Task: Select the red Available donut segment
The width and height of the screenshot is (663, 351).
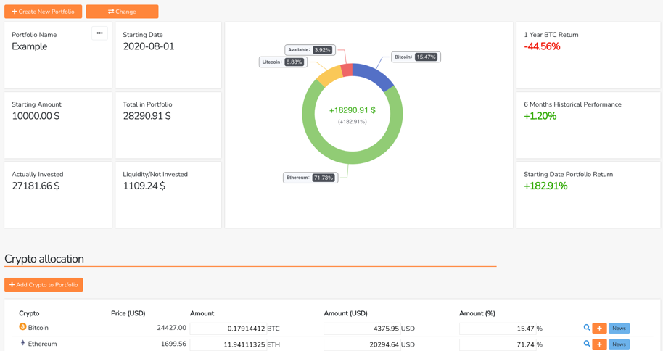Action: [x=346, y=70]
